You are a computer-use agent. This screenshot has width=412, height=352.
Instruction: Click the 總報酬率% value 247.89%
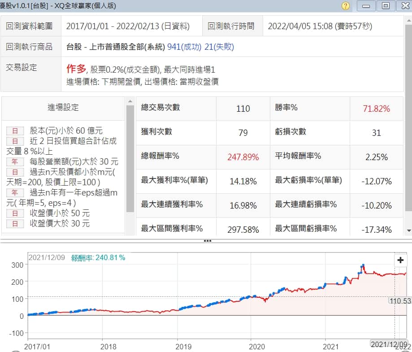coord(243,157)
